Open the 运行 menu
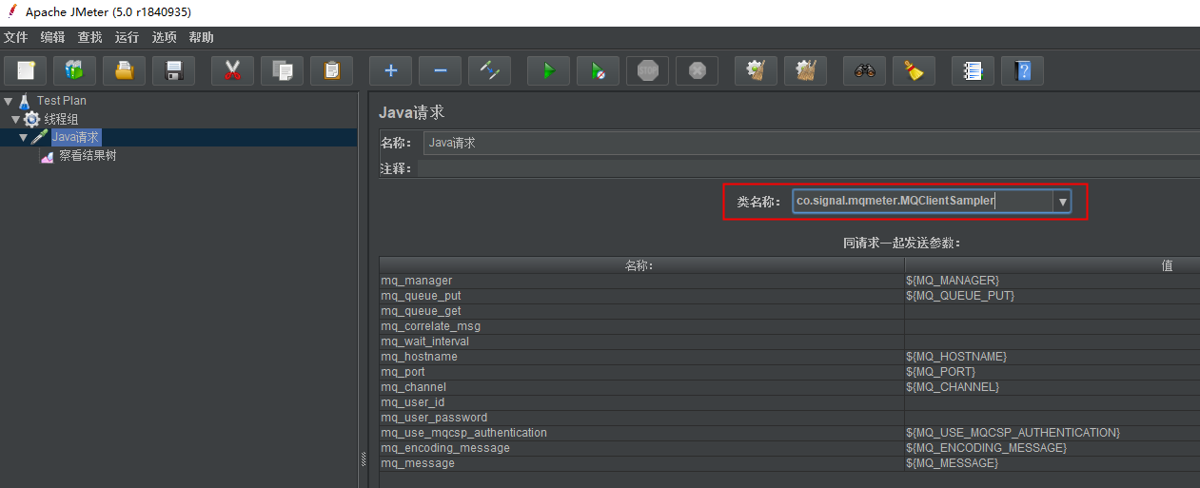 128,37
